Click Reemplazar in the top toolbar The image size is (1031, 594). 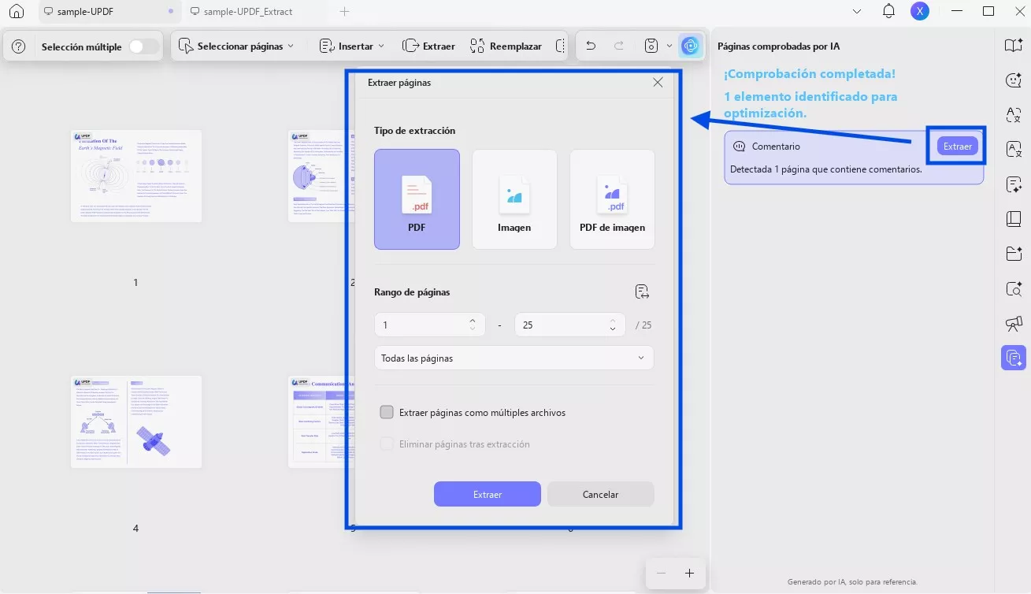pos(506,46)
